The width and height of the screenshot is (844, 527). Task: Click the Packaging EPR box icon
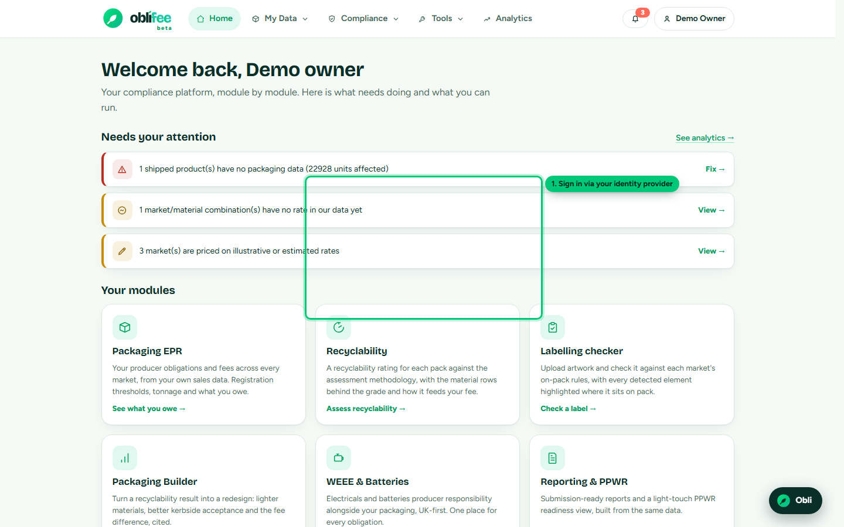point(125,327)
